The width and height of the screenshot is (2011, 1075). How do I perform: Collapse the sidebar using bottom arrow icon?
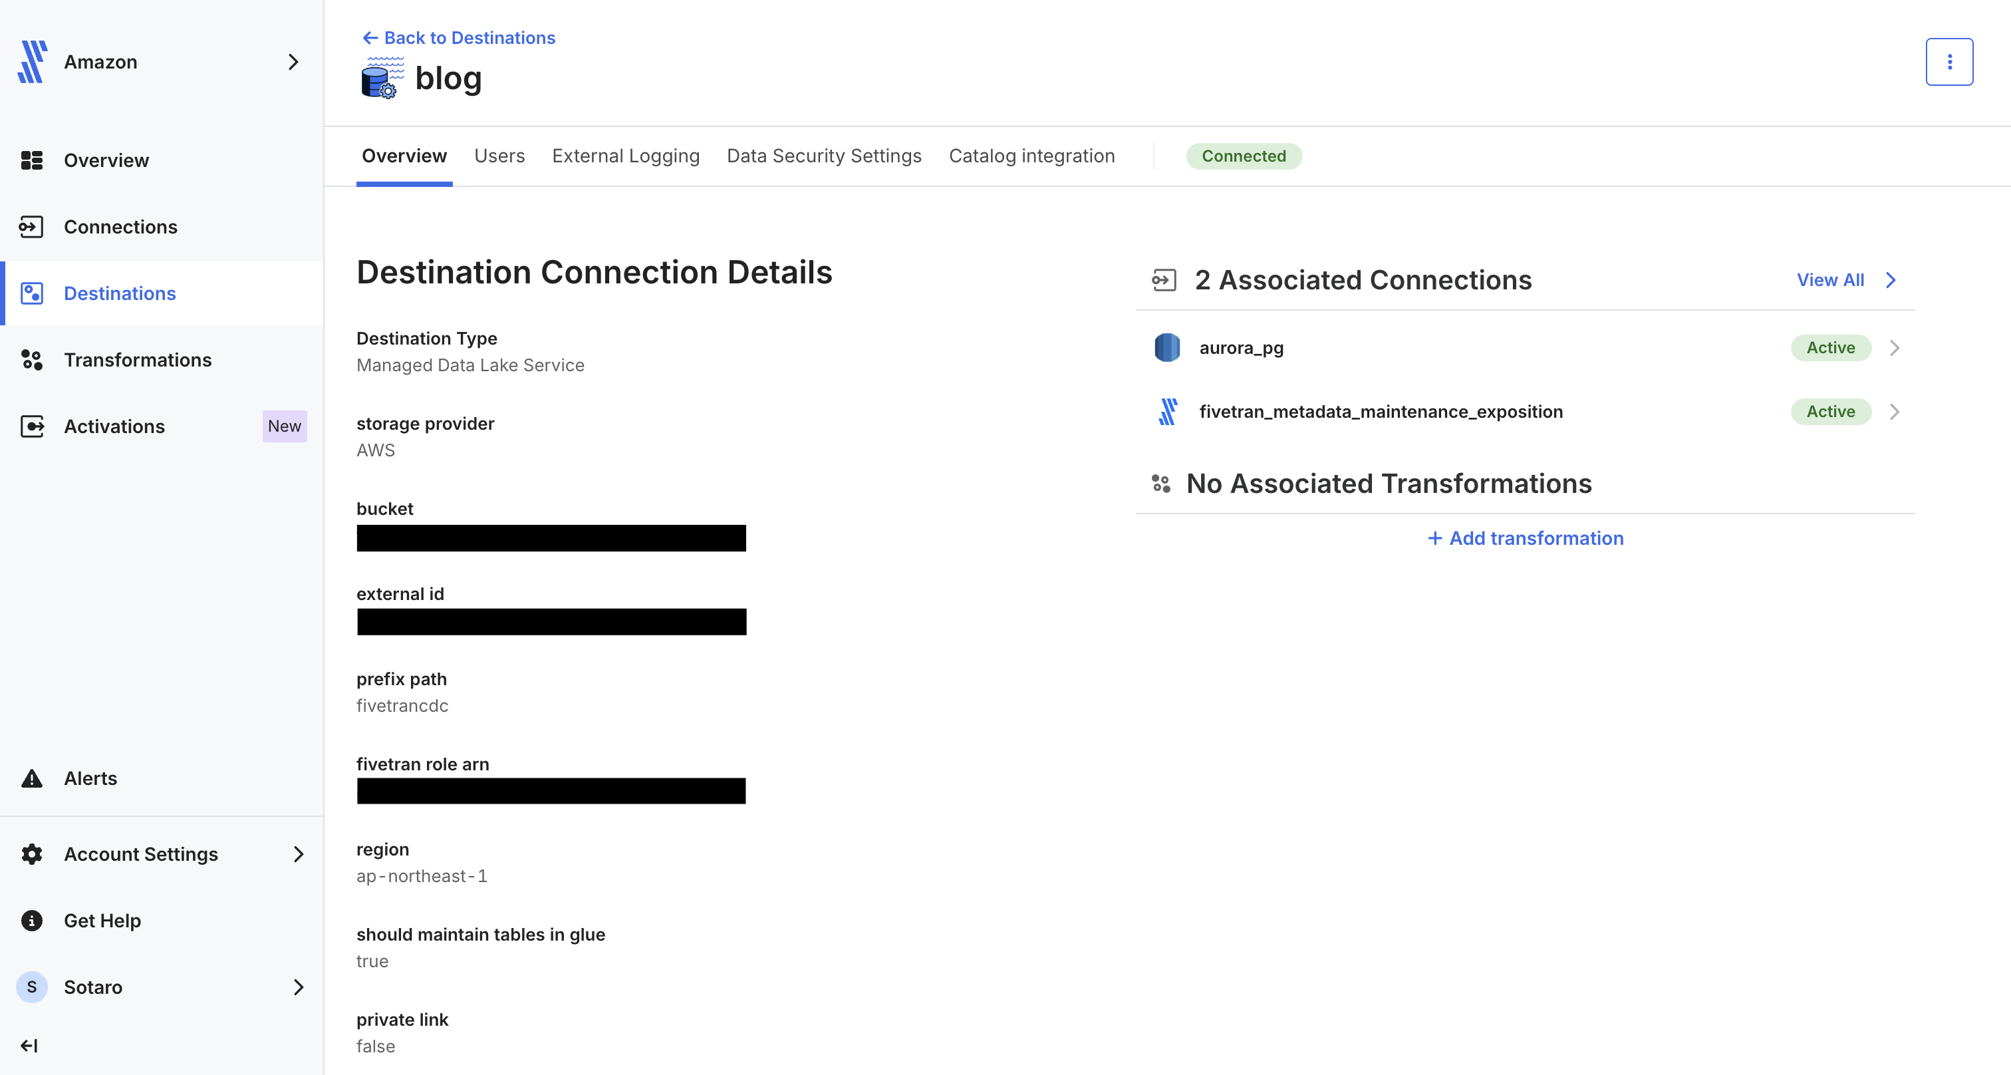click(x=30, y=1045)
